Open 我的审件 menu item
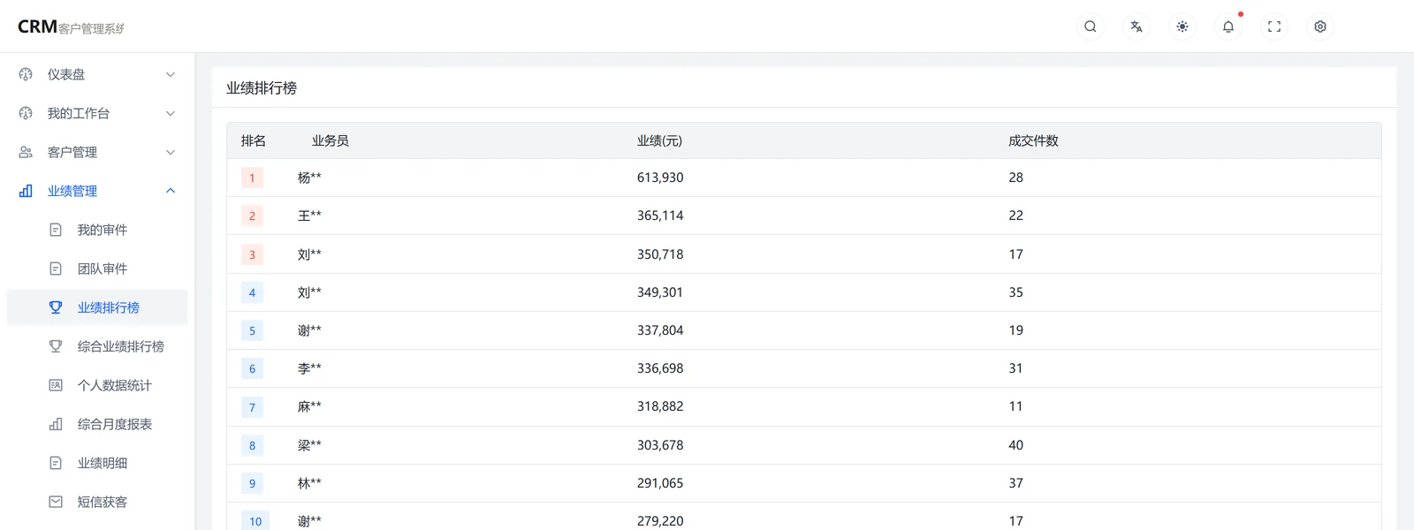 point(97,230)
